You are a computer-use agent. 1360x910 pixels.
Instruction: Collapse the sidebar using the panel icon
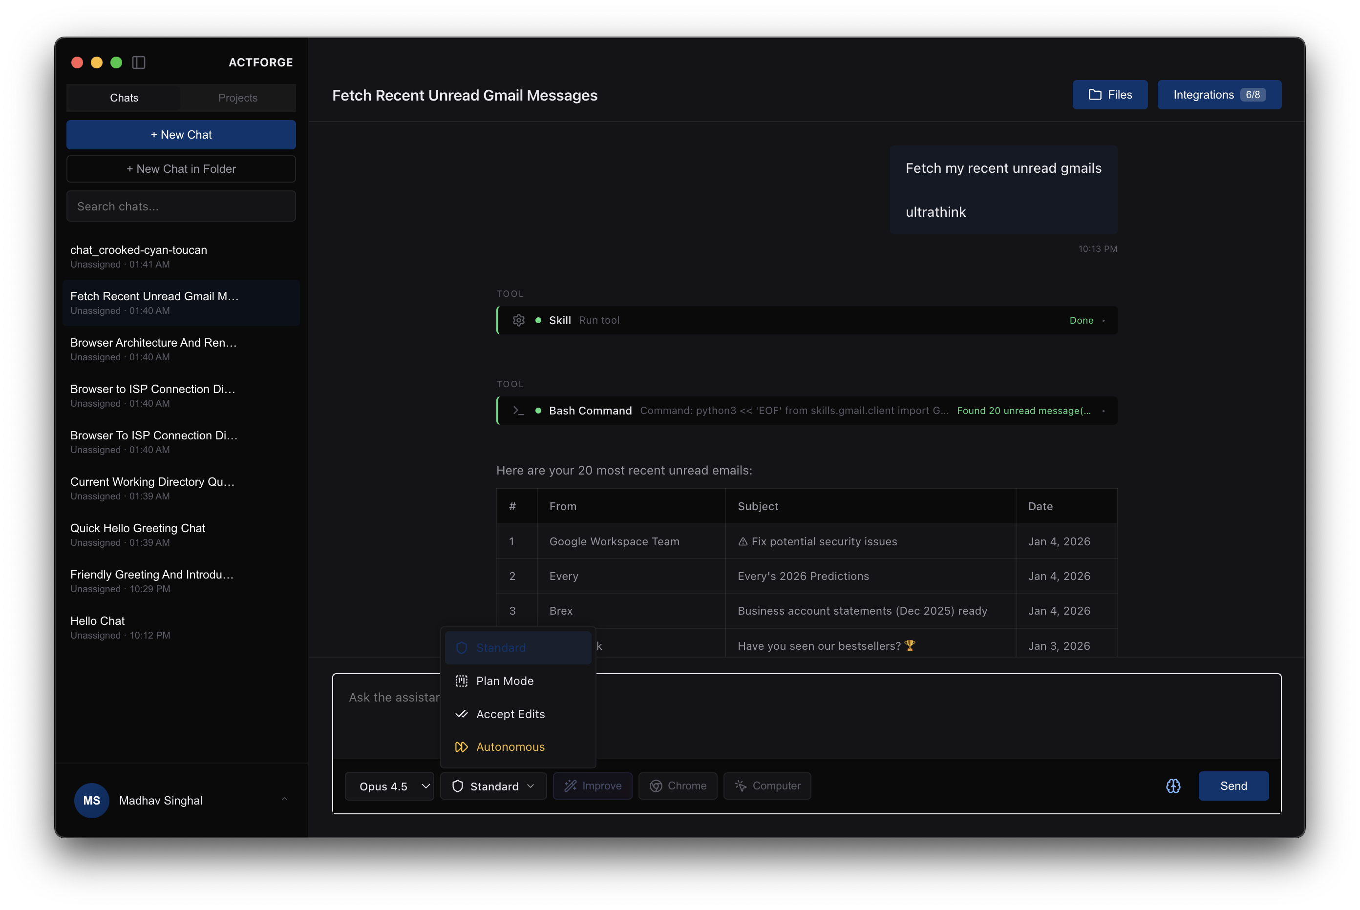pos(139,62)
